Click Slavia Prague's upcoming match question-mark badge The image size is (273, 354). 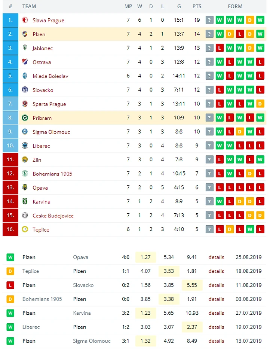[x=209, y=20]
